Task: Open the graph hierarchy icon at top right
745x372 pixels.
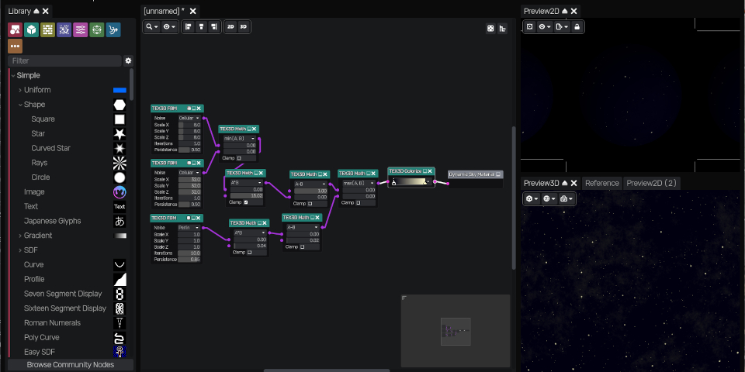Action: pos(503,29)
